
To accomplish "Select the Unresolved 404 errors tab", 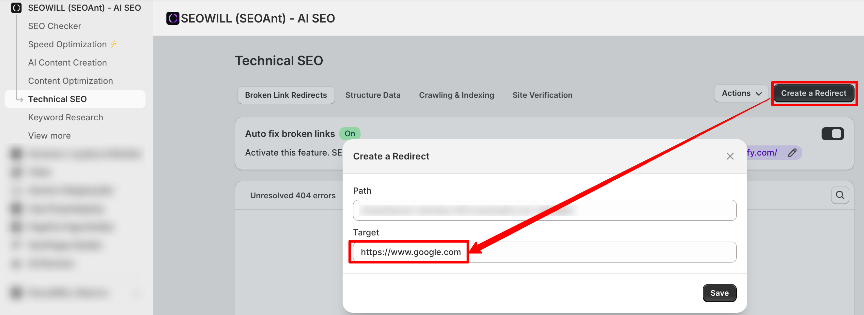I will coord(292,196).
